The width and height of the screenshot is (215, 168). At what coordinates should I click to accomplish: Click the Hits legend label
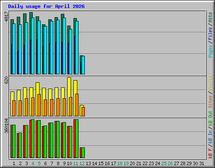click(x=210, y=17)
